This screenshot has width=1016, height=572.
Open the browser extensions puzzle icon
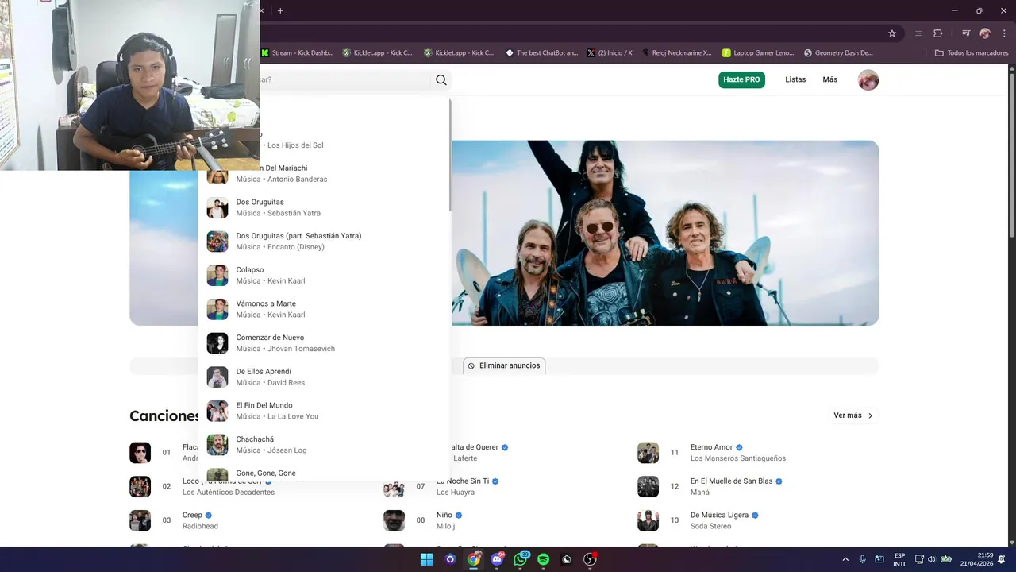[938, 33]
